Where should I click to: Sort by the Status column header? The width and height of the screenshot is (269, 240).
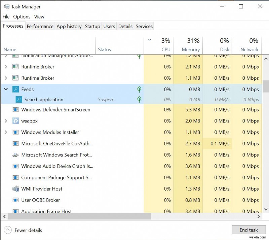coord(119,45)
